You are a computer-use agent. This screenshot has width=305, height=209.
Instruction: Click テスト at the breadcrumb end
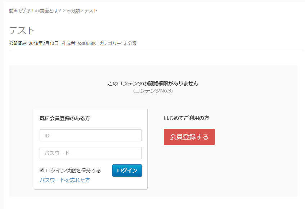91,11
